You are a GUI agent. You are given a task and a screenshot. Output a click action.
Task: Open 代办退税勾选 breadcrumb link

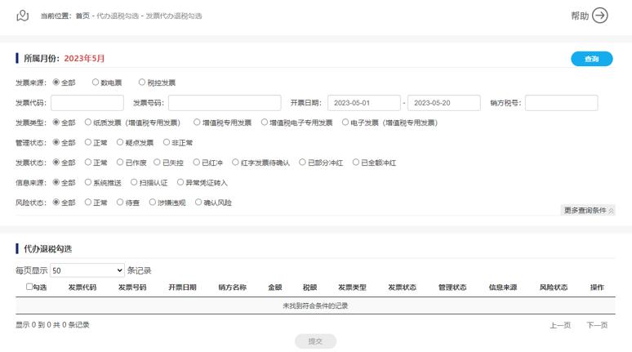click(118, 16)
